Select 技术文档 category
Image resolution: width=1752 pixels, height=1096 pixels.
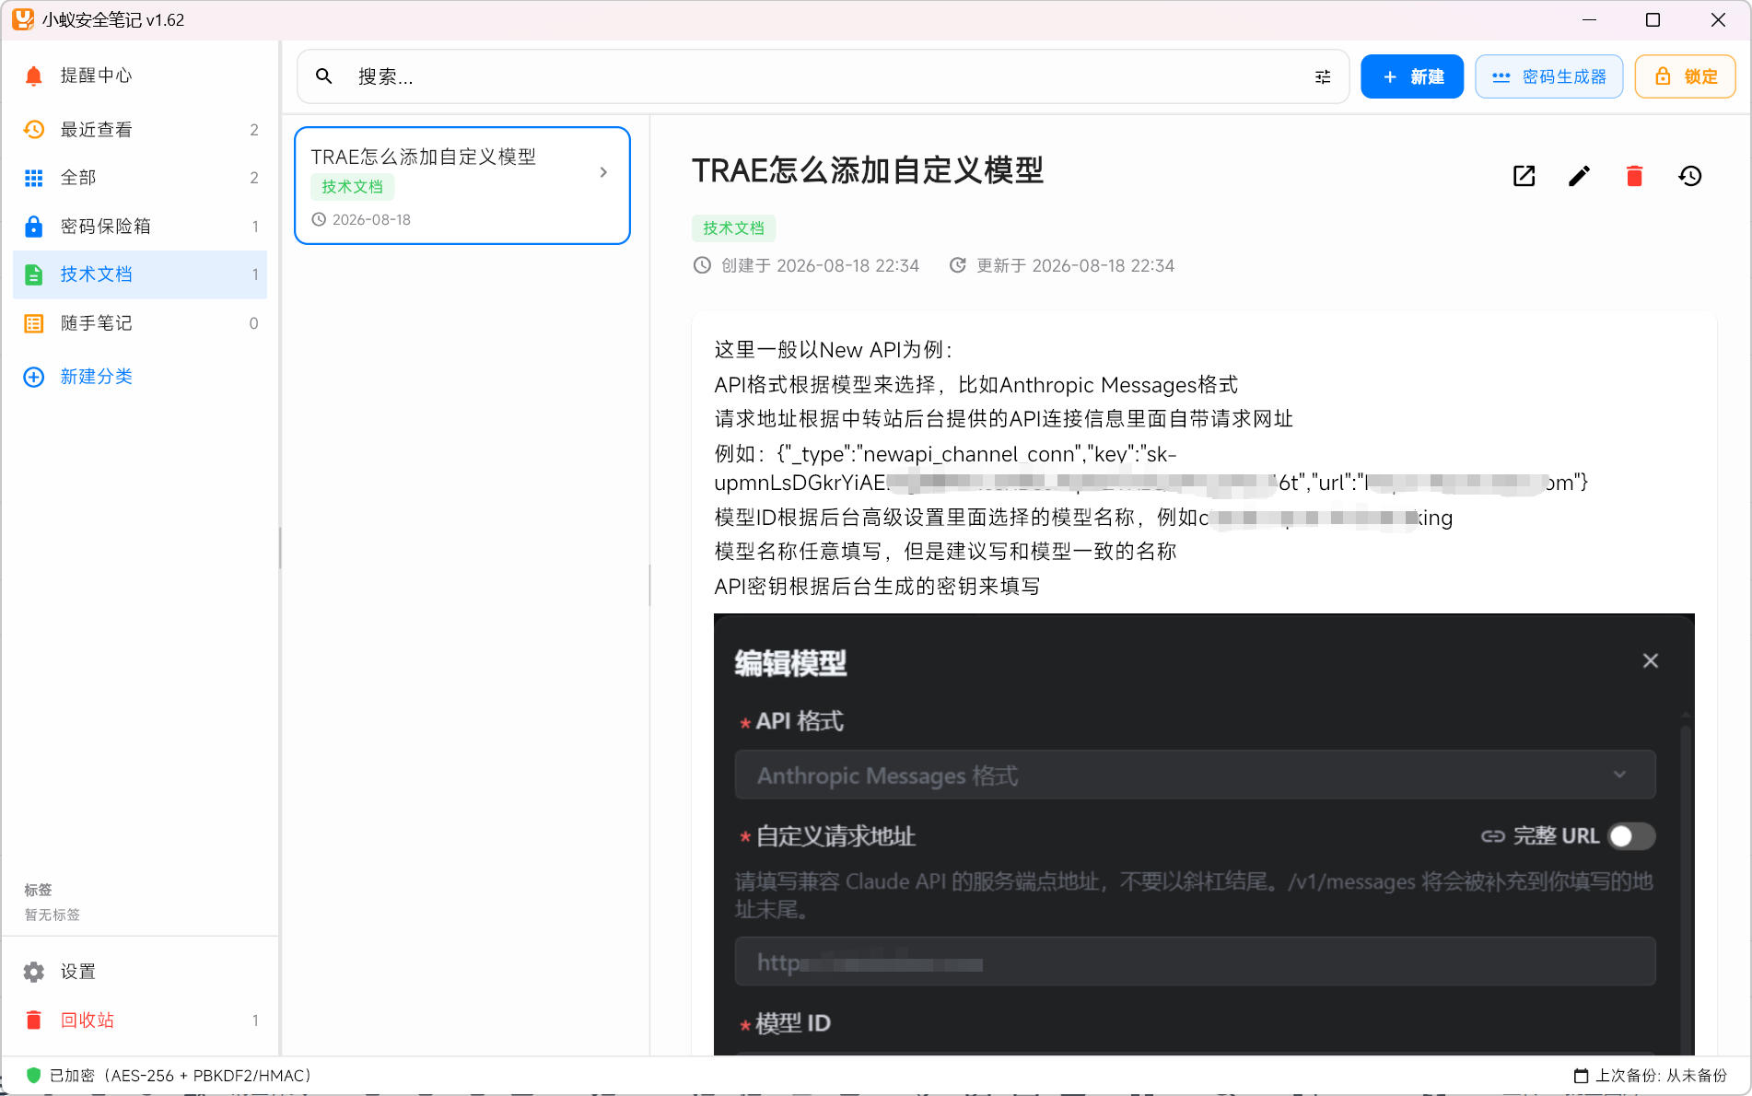click(140, 274)
